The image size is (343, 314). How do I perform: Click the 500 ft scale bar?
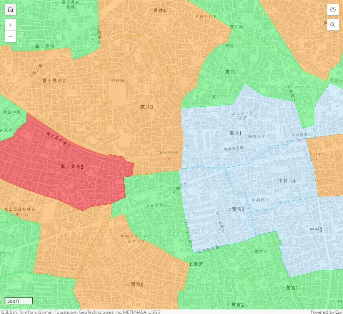(19, 301)
